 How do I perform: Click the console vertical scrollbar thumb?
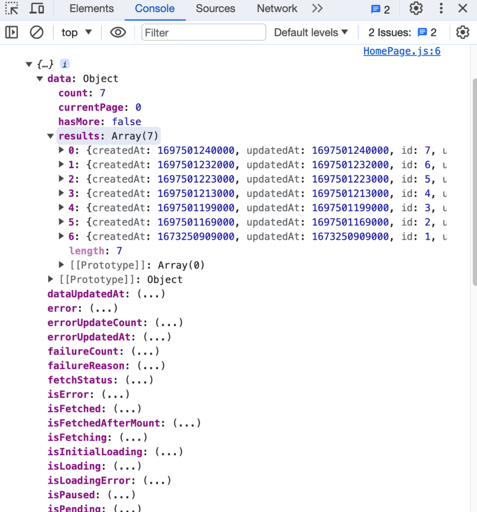(x=475, y=183)
